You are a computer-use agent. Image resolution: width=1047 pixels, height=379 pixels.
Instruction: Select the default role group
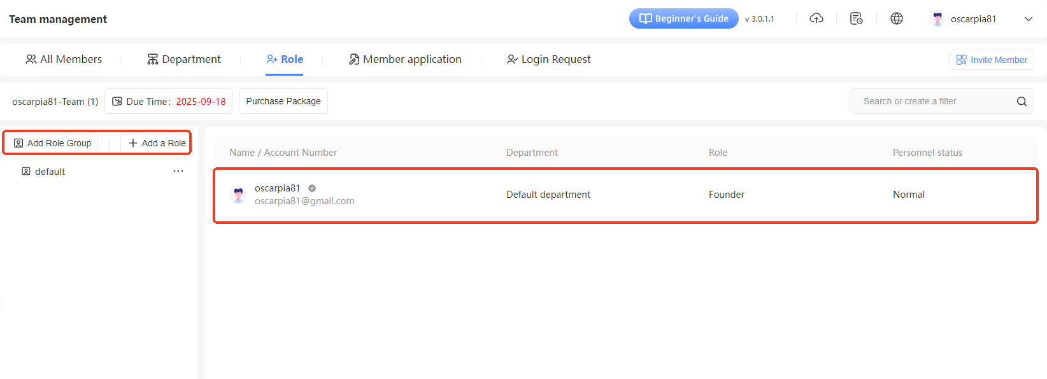pyautogui.click(x=50, y=172)
